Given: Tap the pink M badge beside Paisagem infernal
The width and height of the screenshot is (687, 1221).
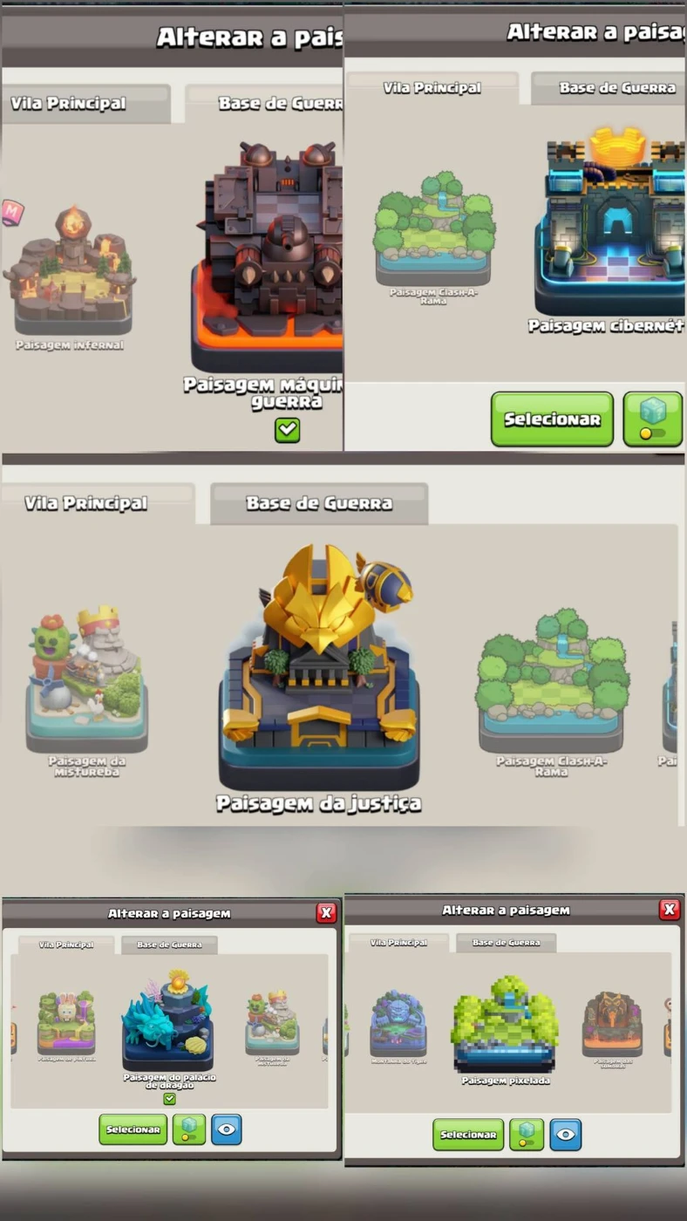Looking at the screenshot, I should click(12, 212).
